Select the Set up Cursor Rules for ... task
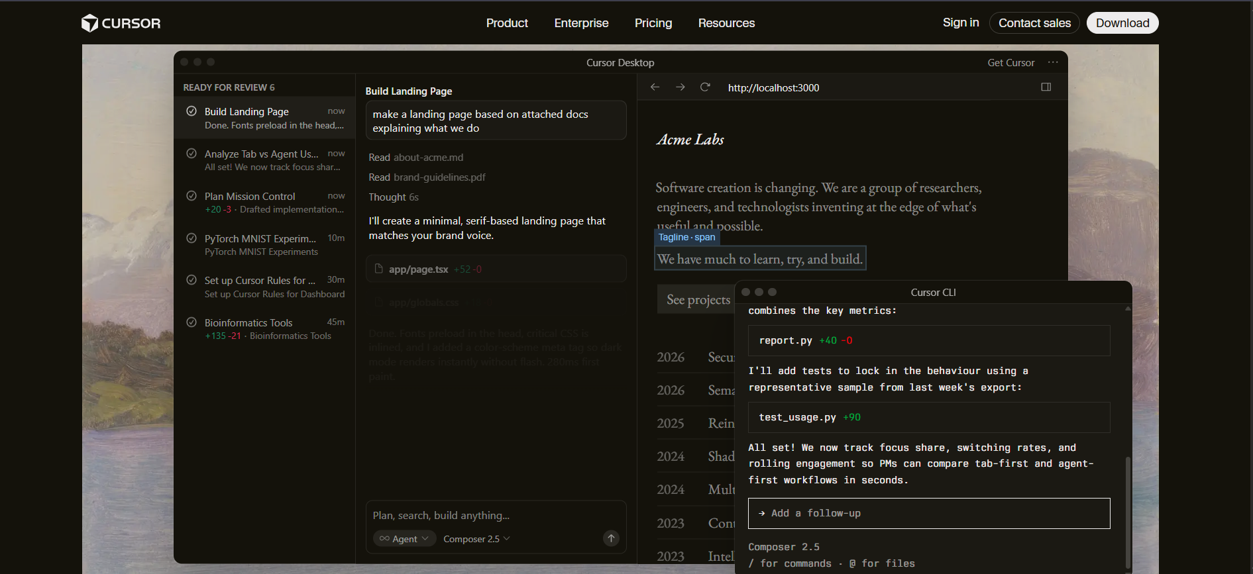Viewport: 1253px width, 574px height. click(265, 287)
